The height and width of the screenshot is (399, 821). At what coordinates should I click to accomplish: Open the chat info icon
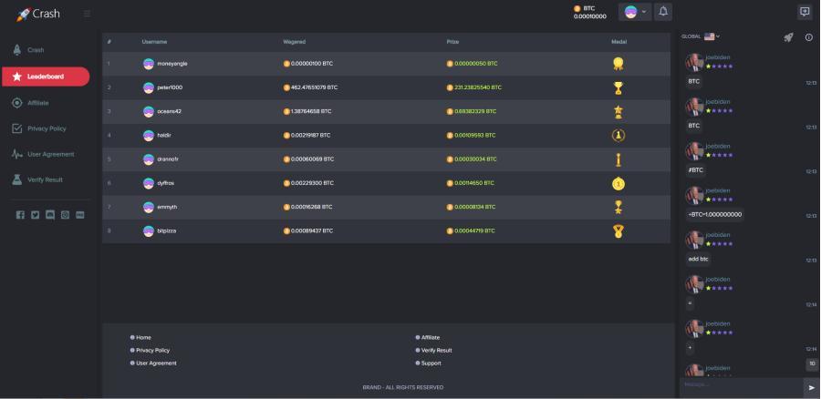[x=808, y=37]
